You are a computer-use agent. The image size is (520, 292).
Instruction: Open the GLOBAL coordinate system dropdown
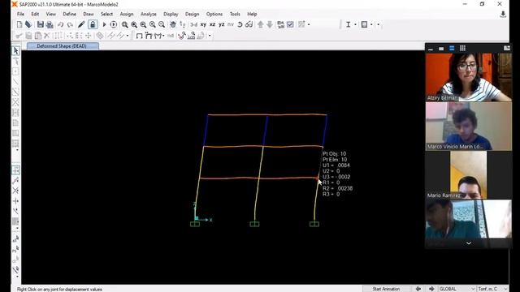[x=457, y=289]
